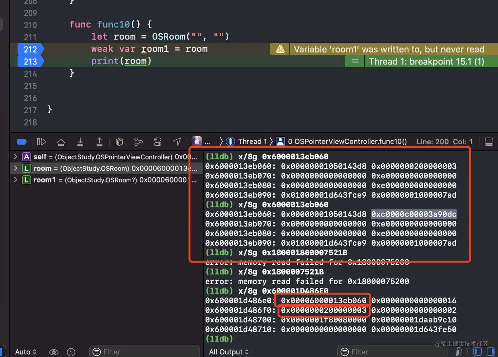Click the yellow warning triangle icon
The height and width of the screenshot is (357, 498).
(280, 49)
